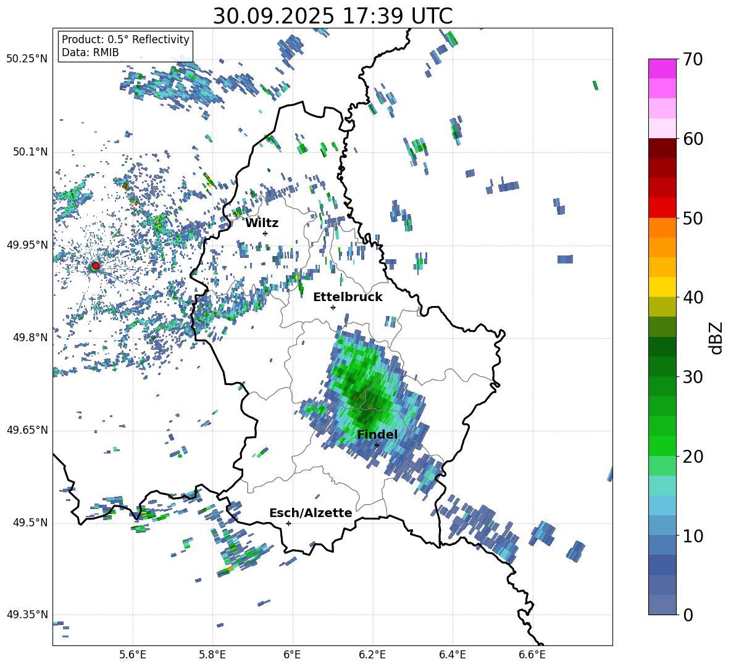Click the 5.6°E longitude label
This screenshot has height=667, width=731.
pyautogui.click(x=133, y=655)
